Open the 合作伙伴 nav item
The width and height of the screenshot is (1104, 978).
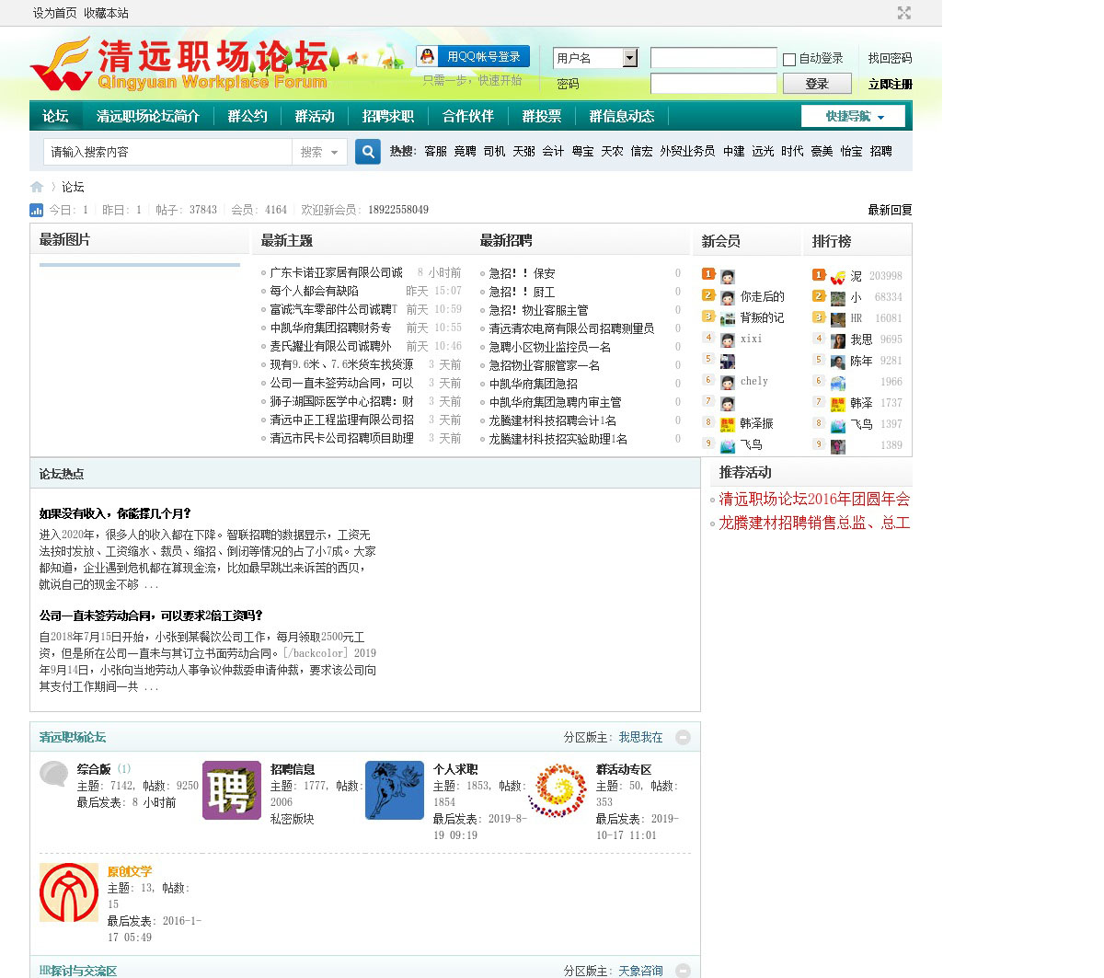(x=468, y=116)
